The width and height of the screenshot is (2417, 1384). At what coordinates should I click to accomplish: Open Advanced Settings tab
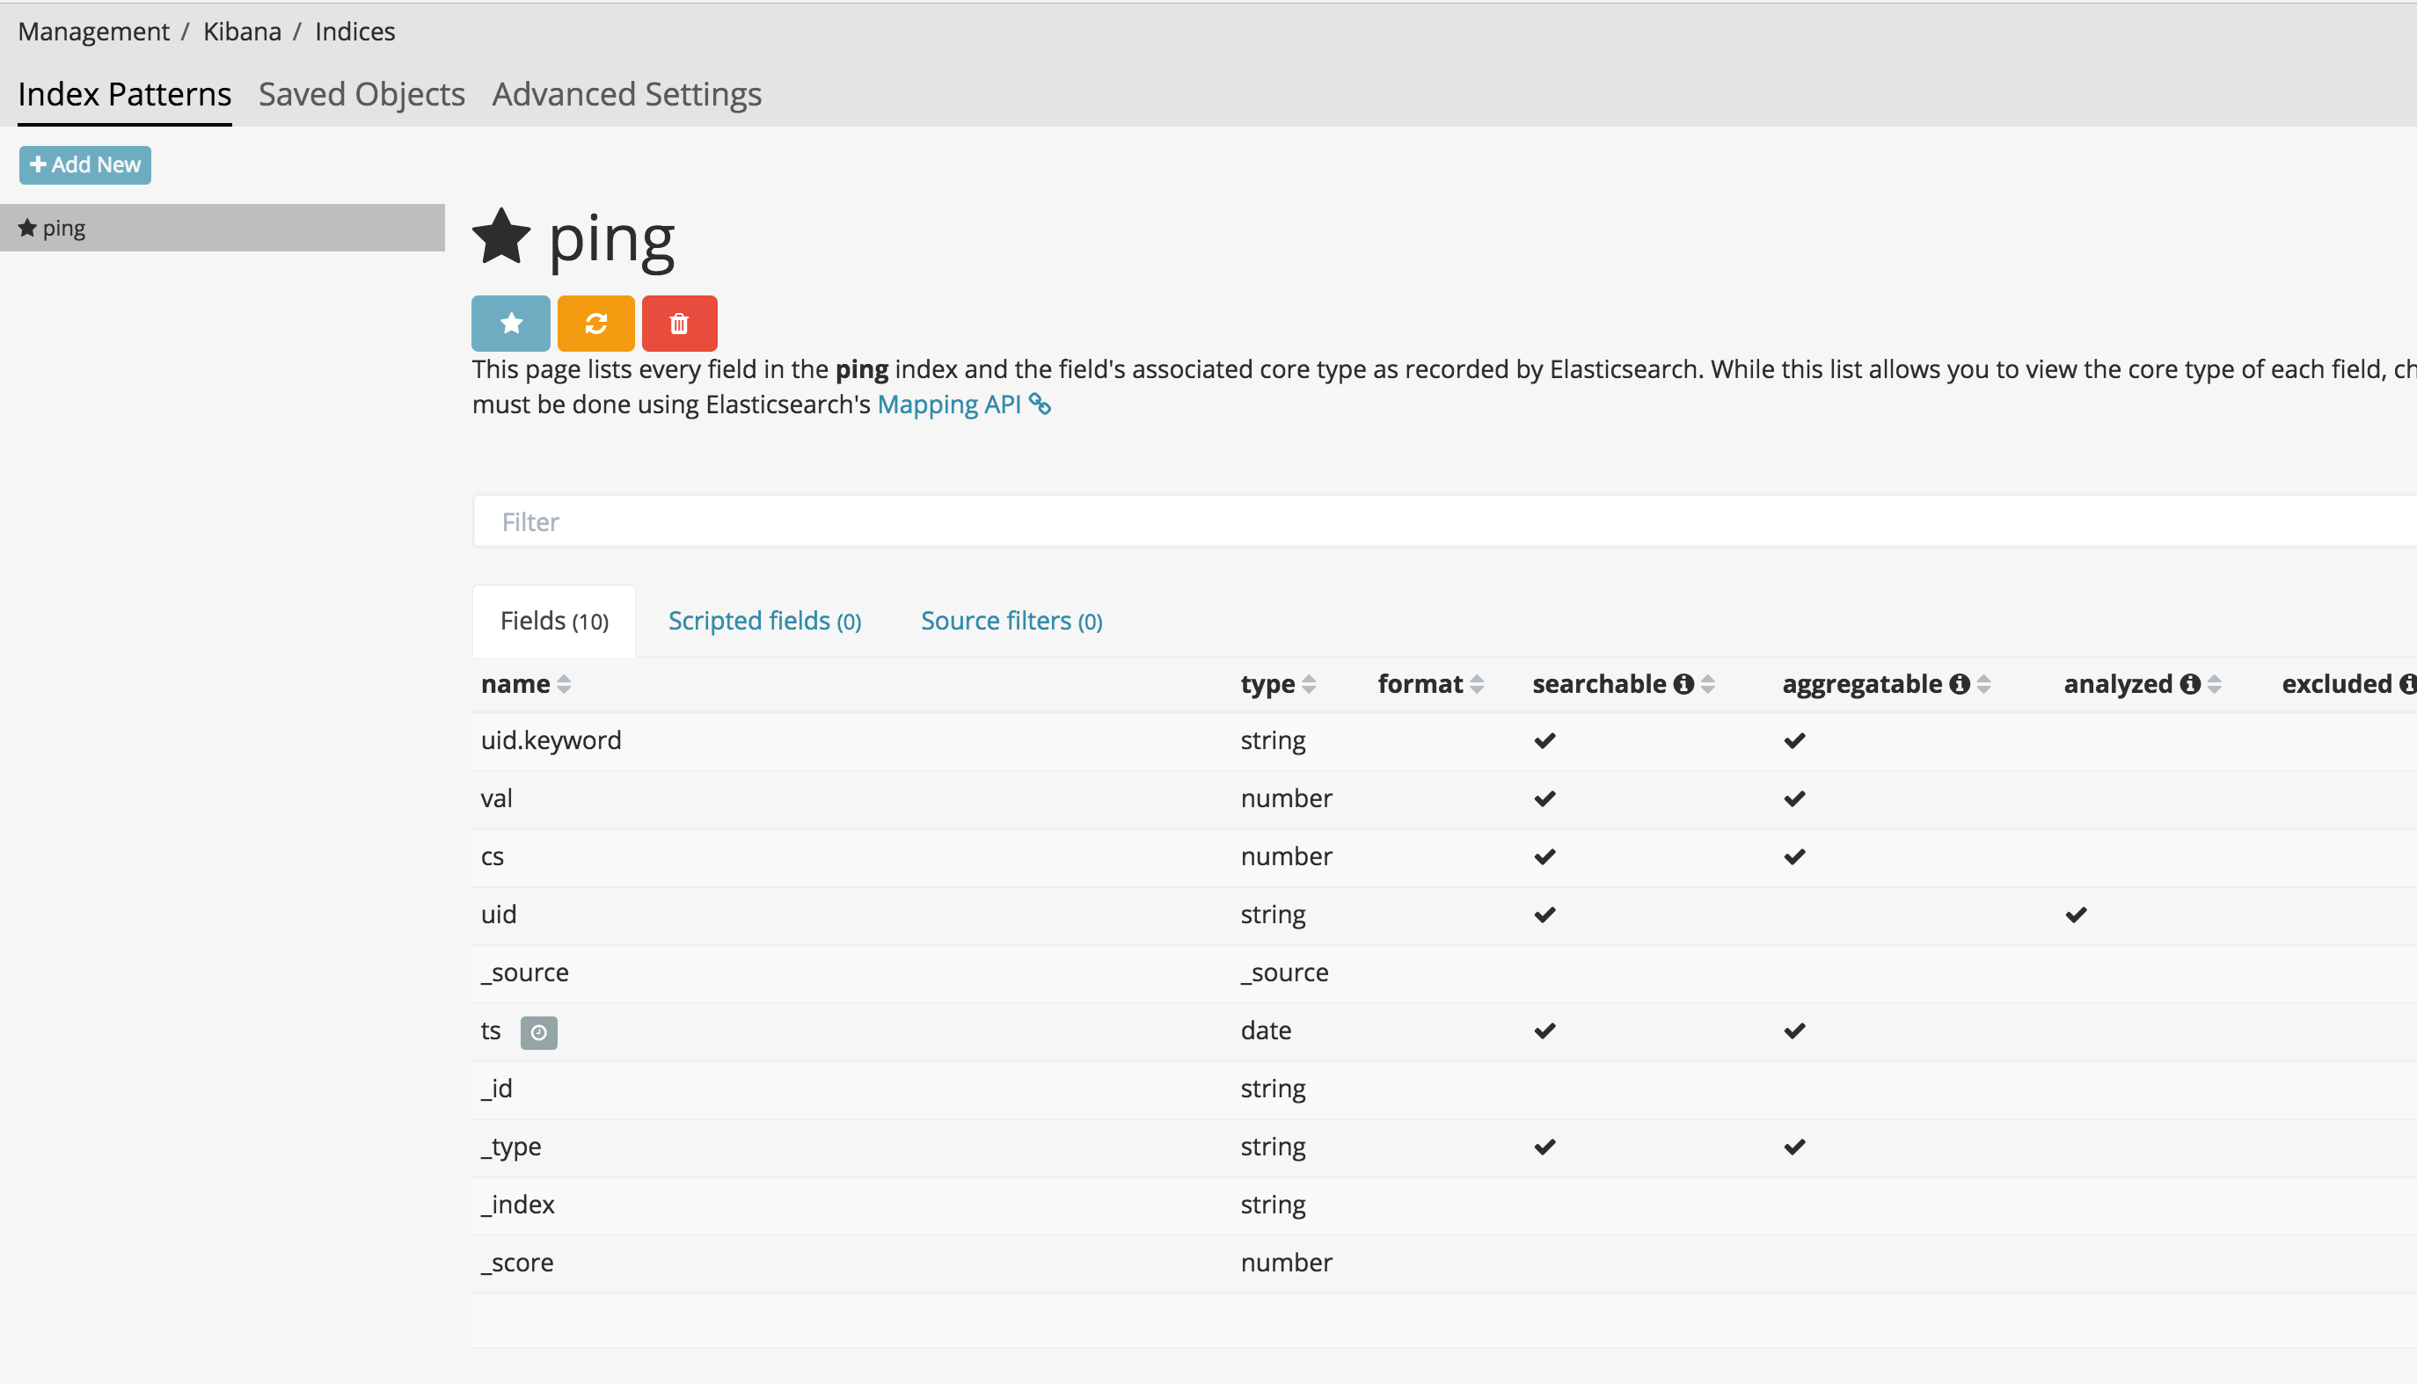pyautogui.click(x=626, y=94)
